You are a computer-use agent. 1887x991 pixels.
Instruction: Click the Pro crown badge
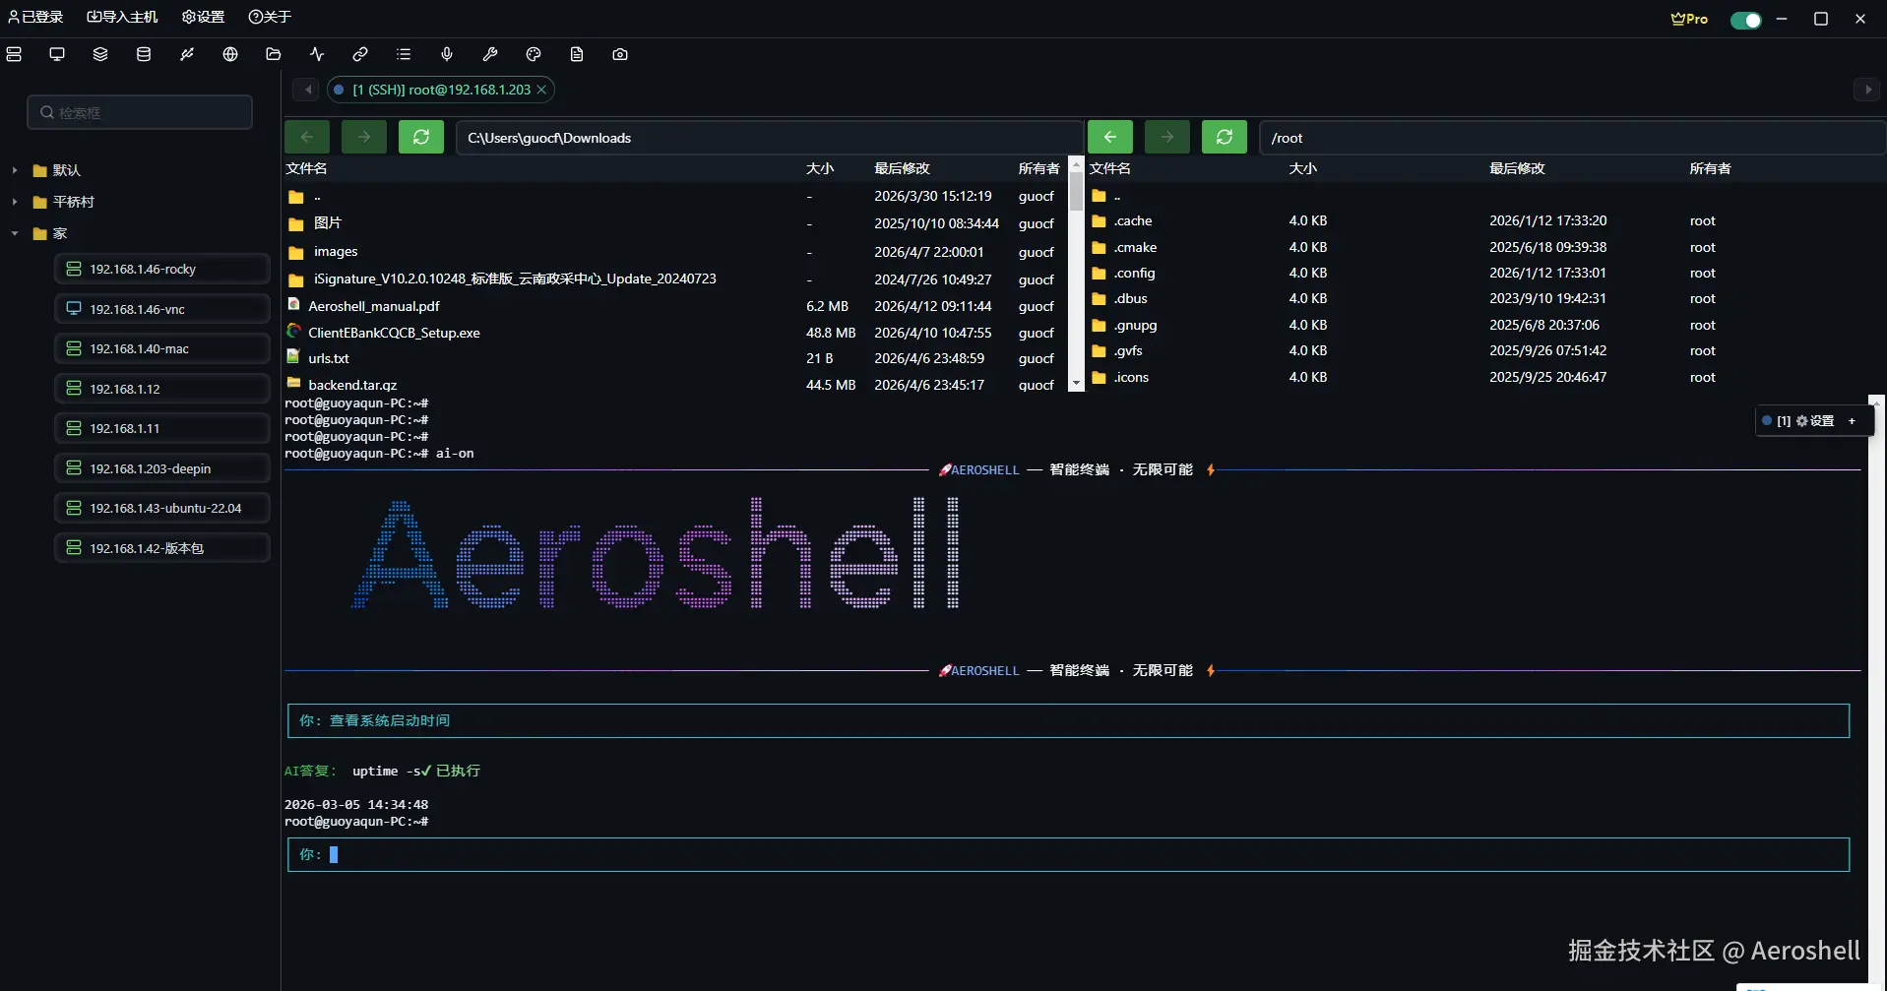click(1687, 19)
